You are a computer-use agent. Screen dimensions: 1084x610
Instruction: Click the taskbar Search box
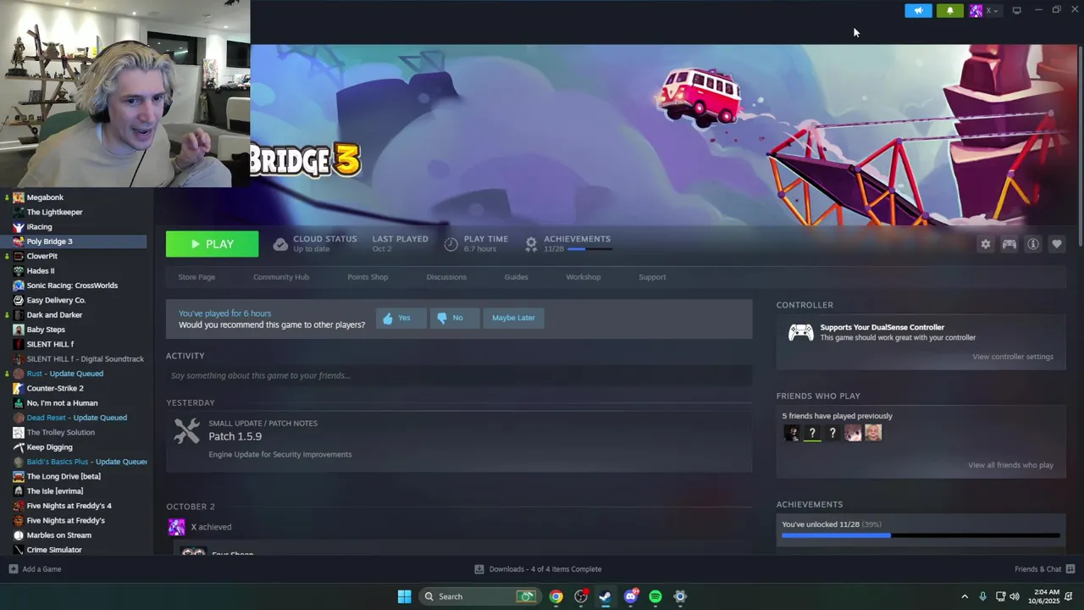click(x=478, y=596)
